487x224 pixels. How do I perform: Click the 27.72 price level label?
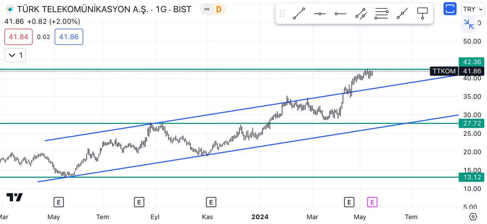point(471,123)
